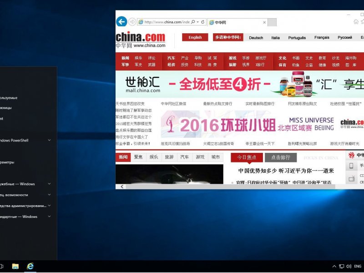The width and height of the screenshot is (364, 273).
Task: Open the Русский language link
Action: coord(345,37)
